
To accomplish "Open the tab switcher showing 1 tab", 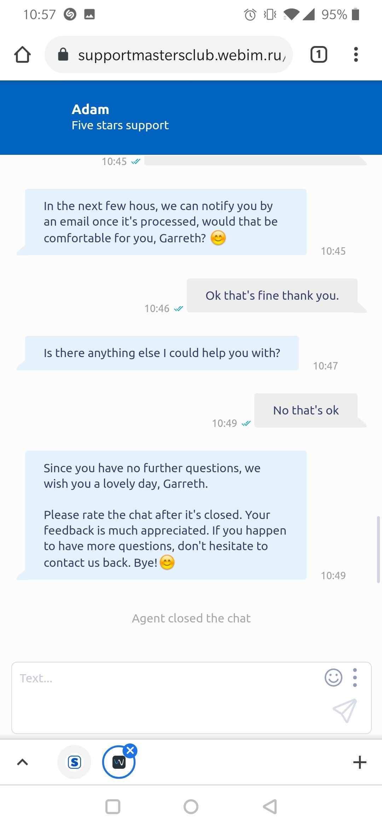I will click(318, 55).
